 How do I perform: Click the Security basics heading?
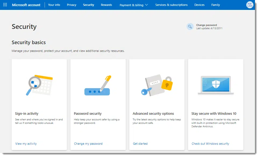(28, 43)
